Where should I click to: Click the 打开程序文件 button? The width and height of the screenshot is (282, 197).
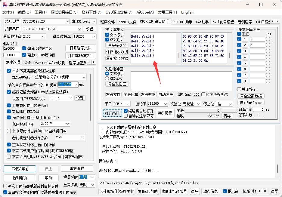81,48
